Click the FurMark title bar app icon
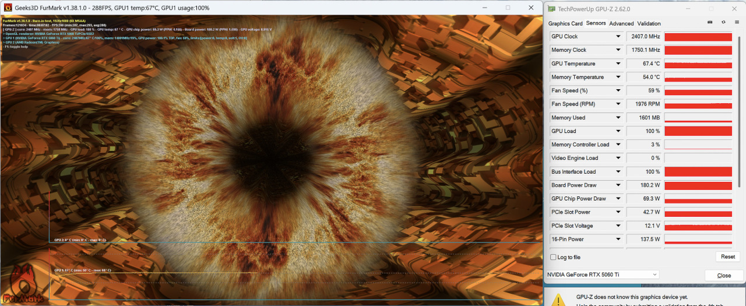This screenshot has height=306, width=746. click(x=9, y=8)
